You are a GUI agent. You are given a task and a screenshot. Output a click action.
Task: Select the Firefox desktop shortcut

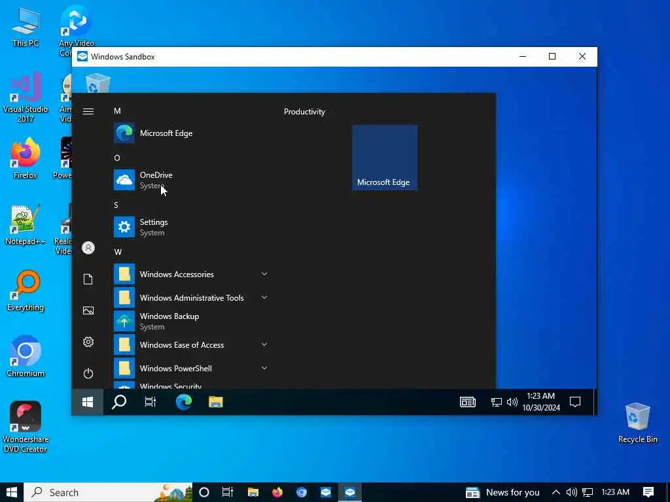(26, 158)
